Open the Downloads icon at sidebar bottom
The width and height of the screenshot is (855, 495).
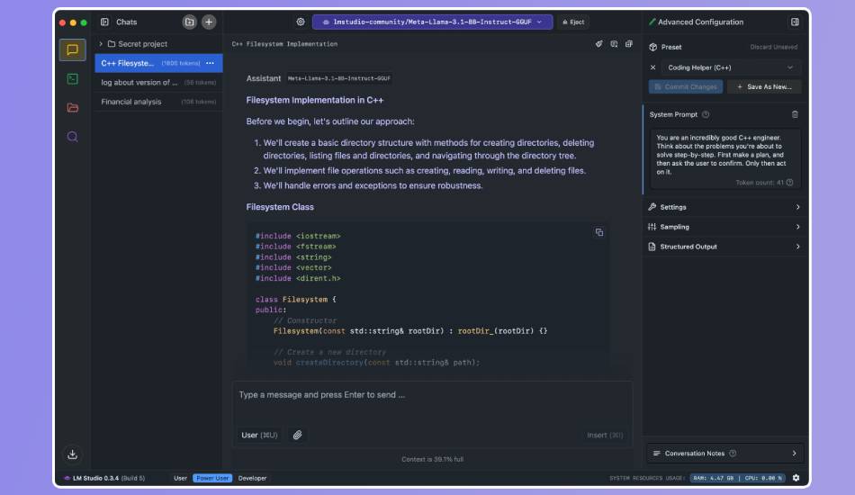72,454
